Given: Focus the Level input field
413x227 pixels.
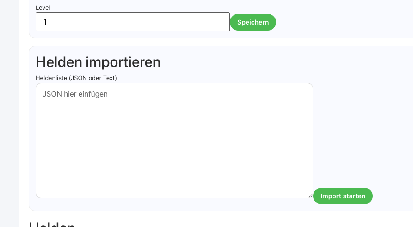Looking at the screenshot, I should 132,22.
